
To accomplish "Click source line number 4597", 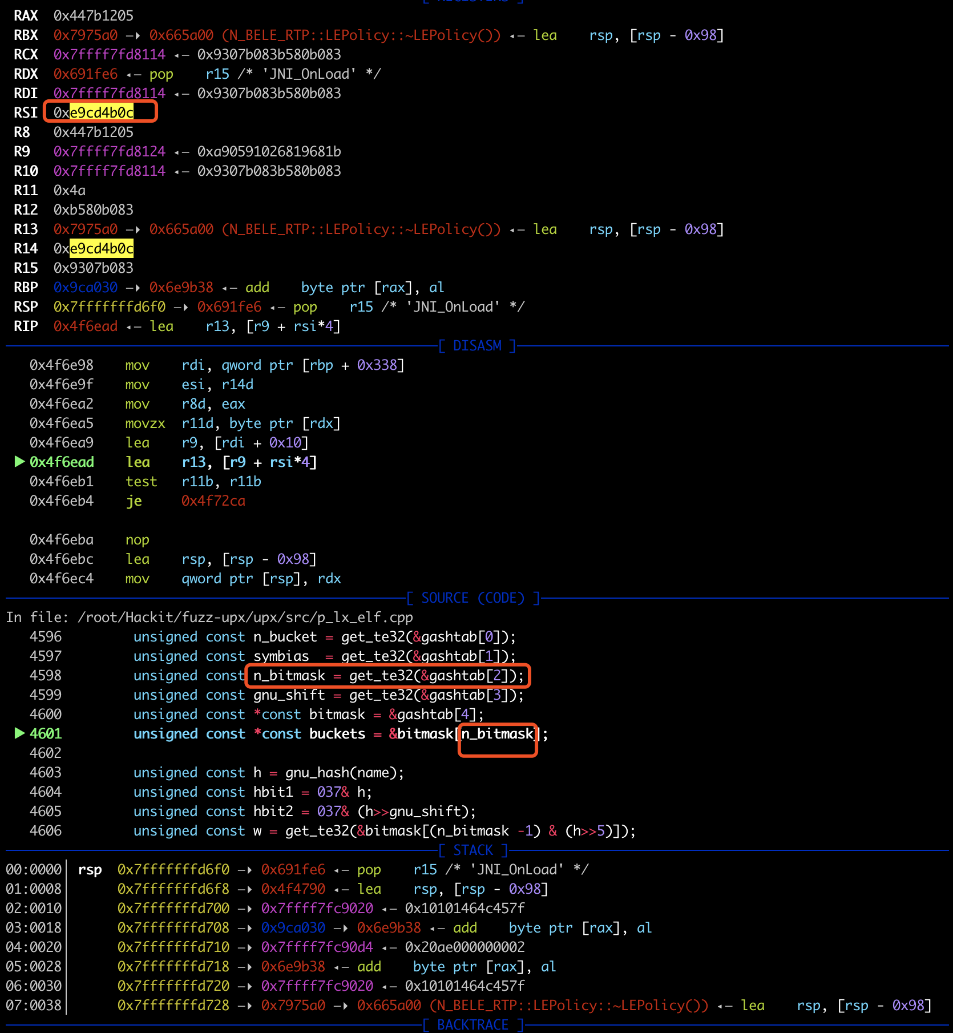I will (46, 656).
